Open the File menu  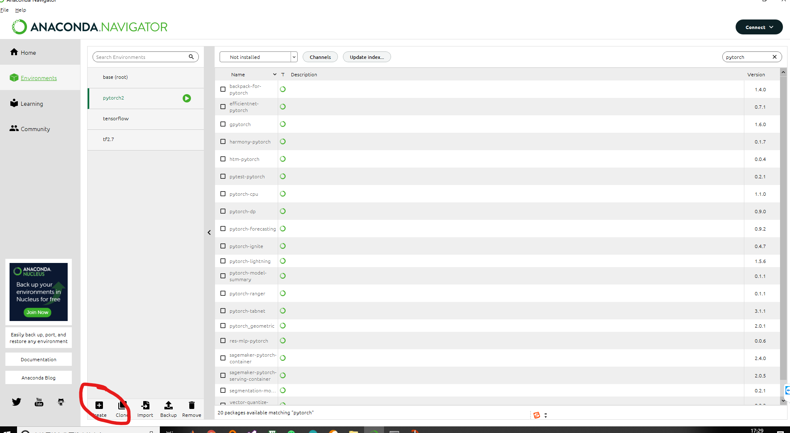(x=5, y=10)
